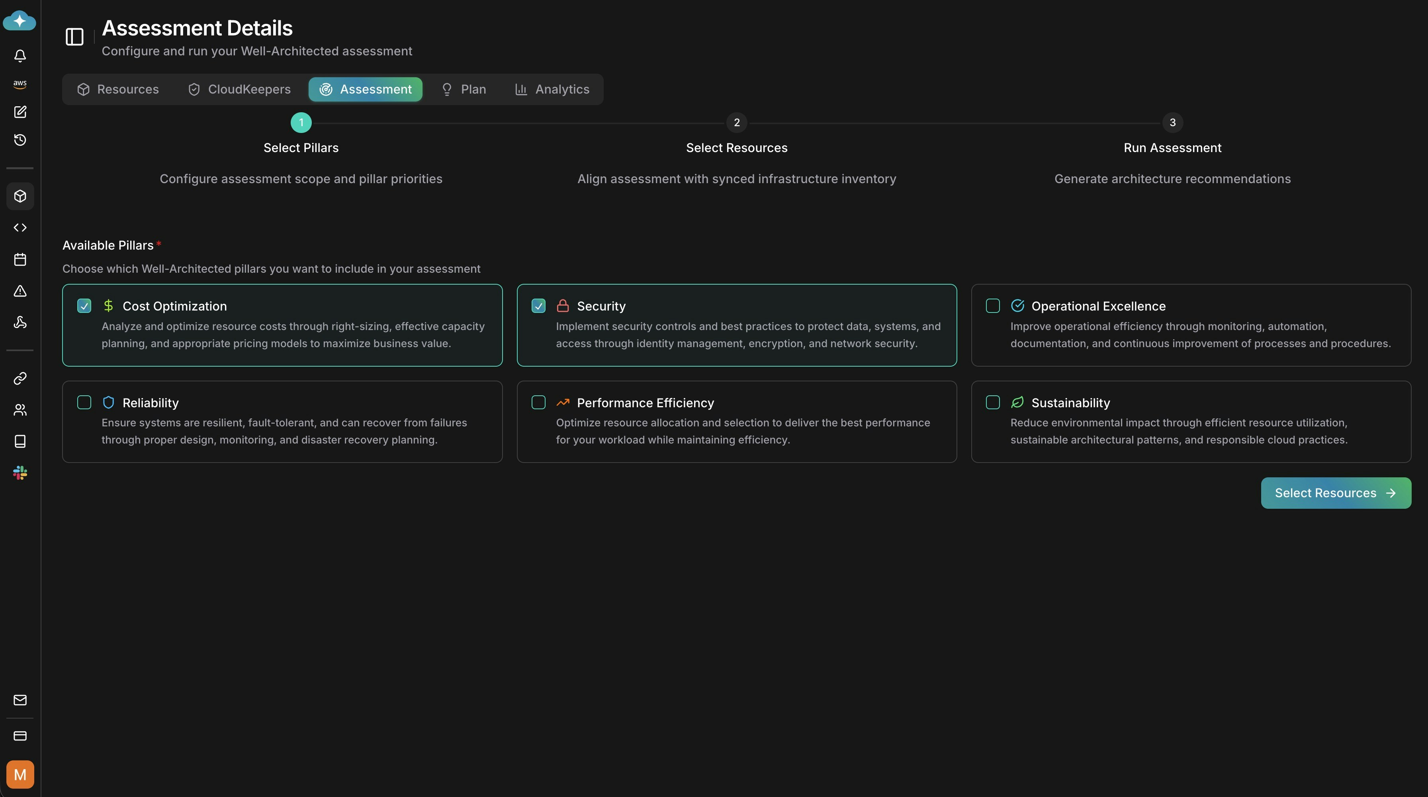Enable the Reliability pillar checkbox
1428x797 pixels.
(x=84, y=402)
